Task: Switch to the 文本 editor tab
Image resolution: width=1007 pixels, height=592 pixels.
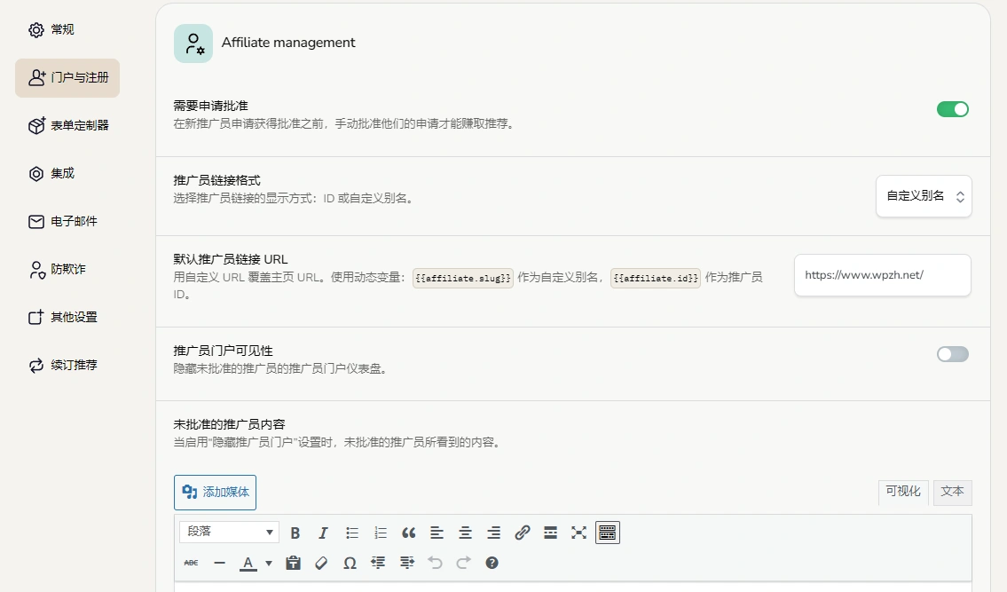Action: coord(952,492)
